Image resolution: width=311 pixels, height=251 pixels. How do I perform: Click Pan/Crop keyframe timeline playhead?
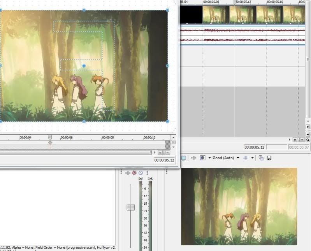pos(50,137)
